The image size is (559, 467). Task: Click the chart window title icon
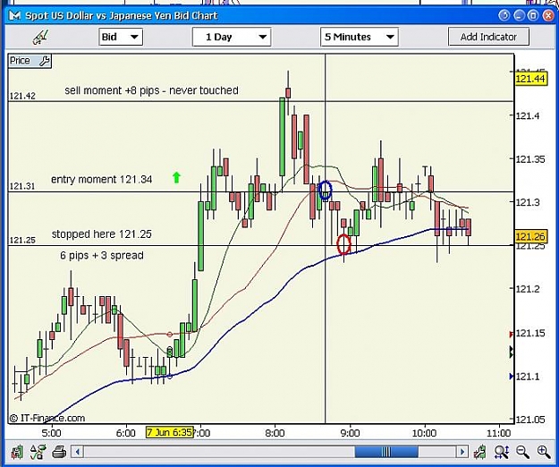pyautogui.click(x=14, y=15)
